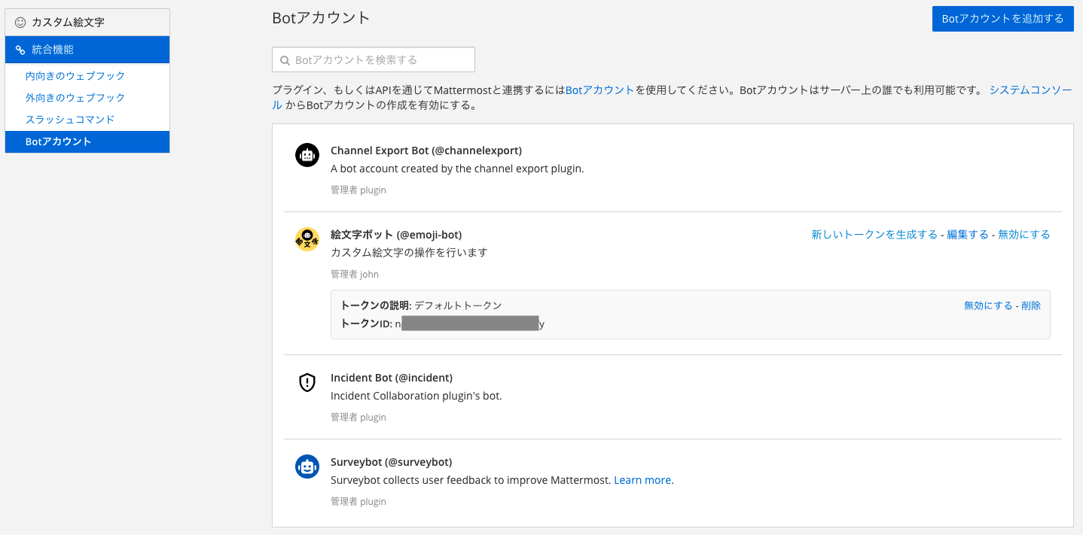
Task: Click 編集する for 絵文字ボット
Action: pyautogui.click(x=968, y=235)
